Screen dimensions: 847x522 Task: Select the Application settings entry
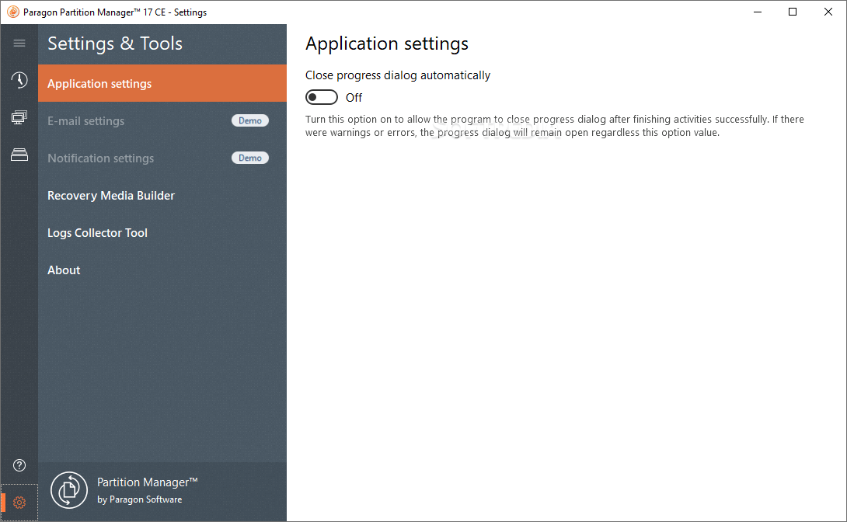tap(99, 83)
